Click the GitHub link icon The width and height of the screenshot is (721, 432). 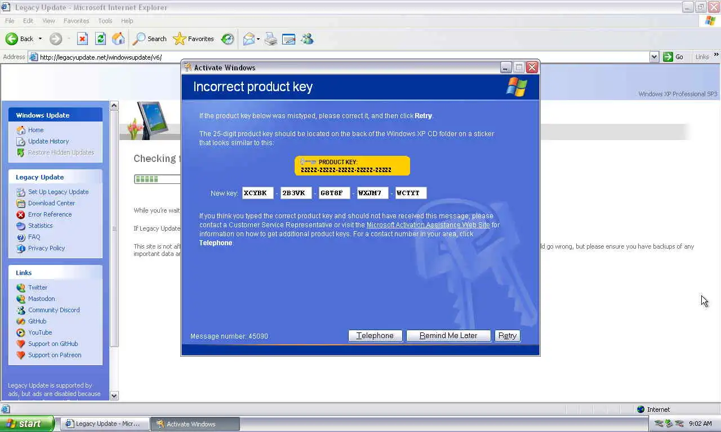click(x=21, y=321)
